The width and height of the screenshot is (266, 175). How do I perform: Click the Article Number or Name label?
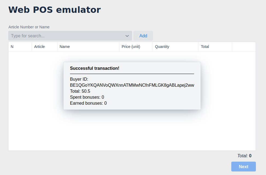tap(29, 27)
